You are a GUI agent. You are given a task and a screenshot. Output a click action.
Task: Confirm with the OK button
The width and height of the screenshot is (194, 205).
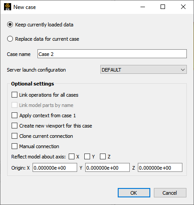point(134,193)
